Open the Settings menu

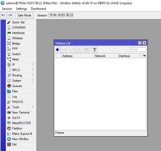(22, 9)
